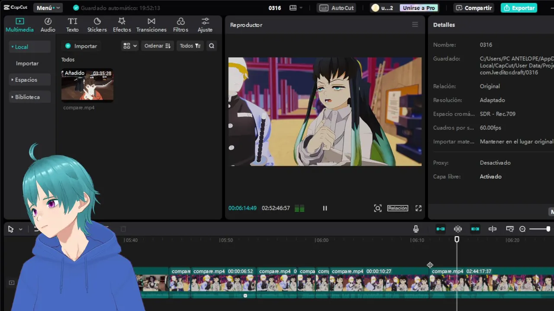Click the 06:00 timeline ruler mark

pos(322,240)
